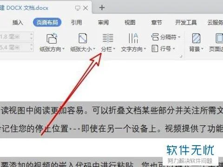
Task: Expand 纸张大小 dropdown arrow
Action: click(x=94, y=49)
